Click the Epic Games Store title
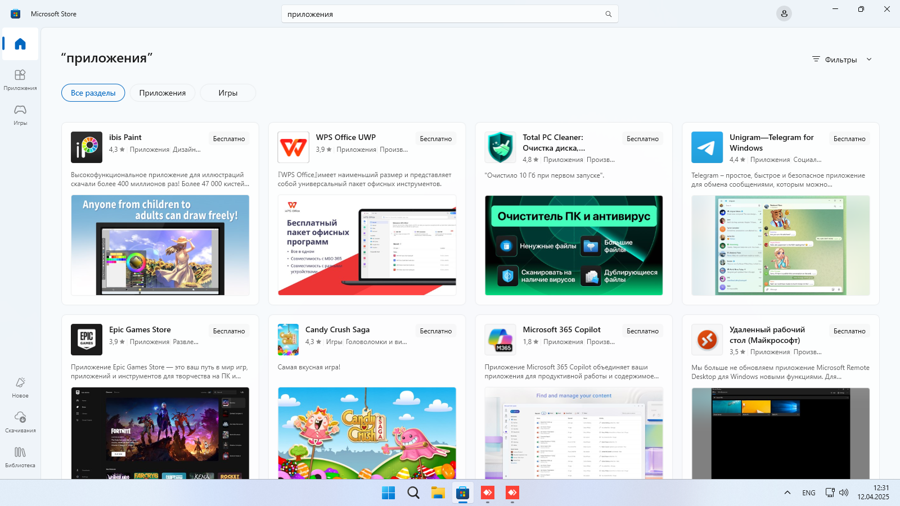Viewport: 900px width, 506px height. (140, 329)
